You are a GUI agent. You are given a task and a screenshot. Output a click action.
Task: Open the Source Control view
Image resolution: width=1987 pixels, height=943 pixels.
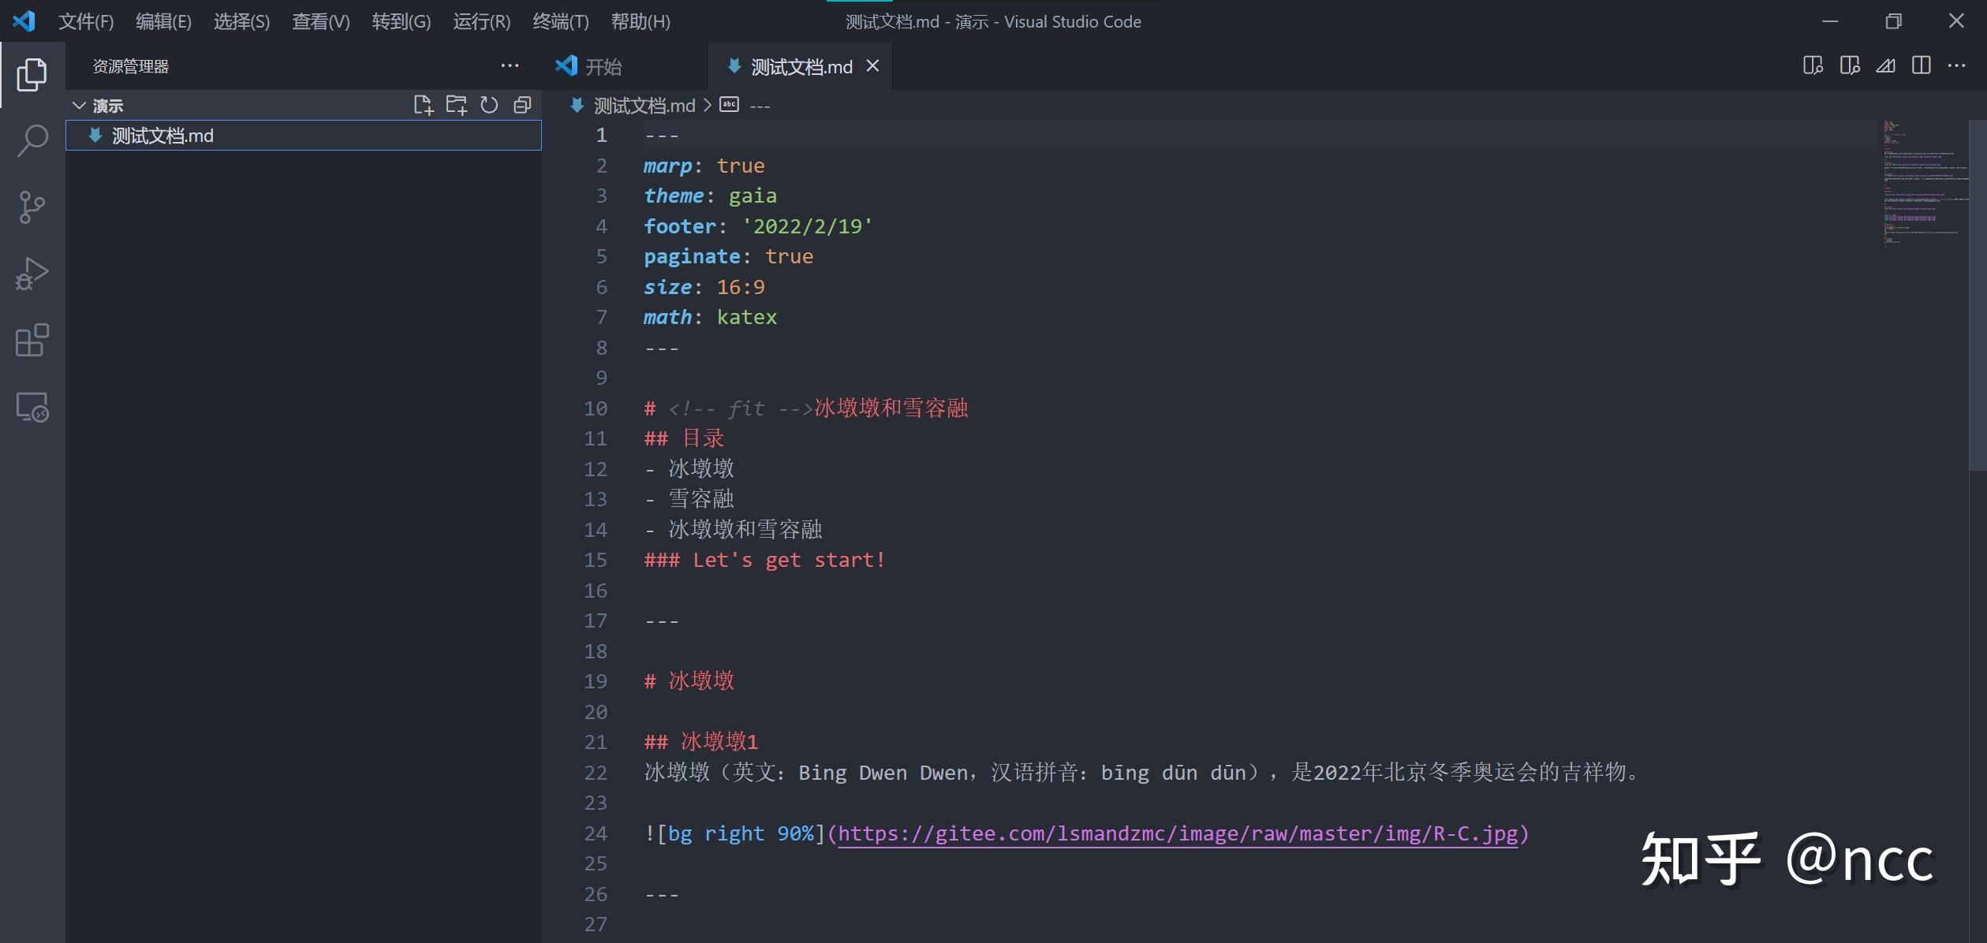(x=32, y=207)
